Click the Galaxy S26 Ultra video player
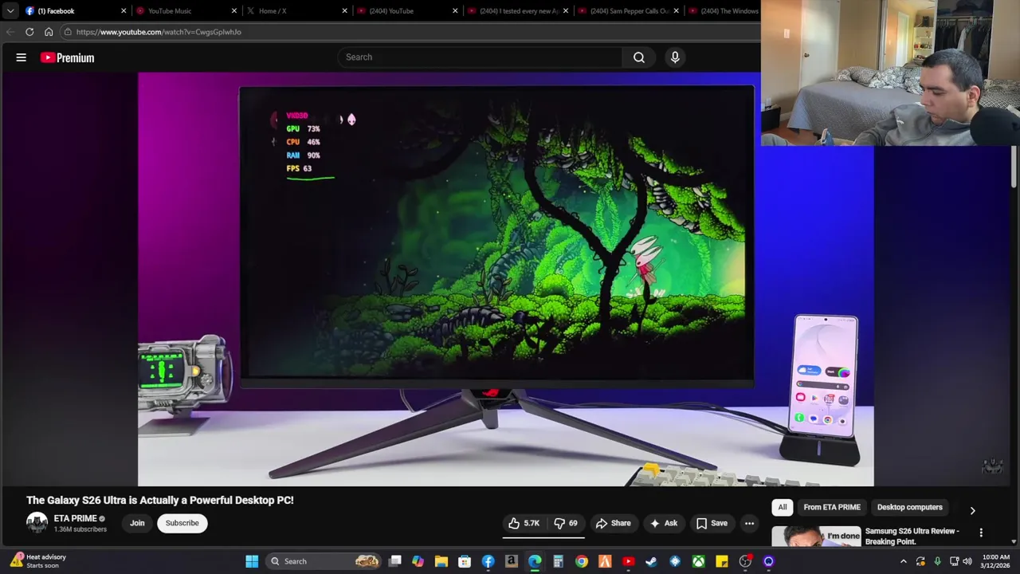 coord(506,279)
